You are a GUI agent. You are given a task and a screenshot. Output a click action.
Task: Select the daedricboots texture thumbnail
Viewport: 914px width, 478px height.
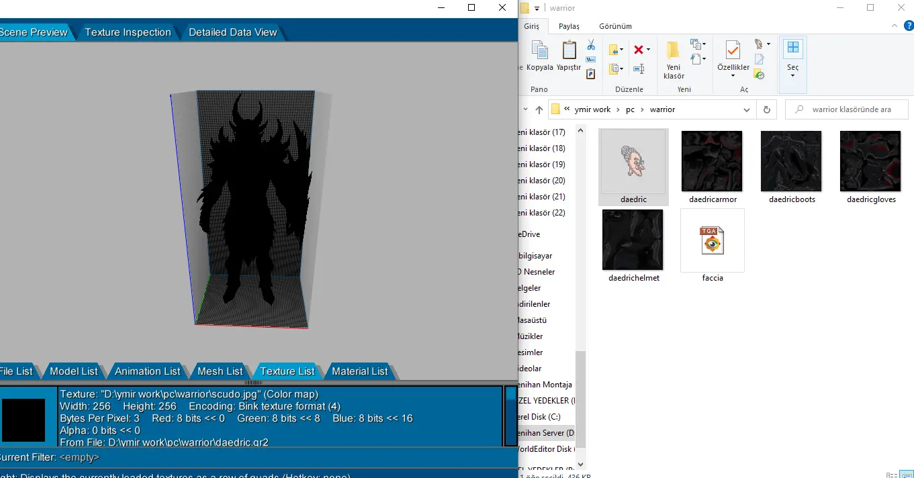tap(791, 161)
